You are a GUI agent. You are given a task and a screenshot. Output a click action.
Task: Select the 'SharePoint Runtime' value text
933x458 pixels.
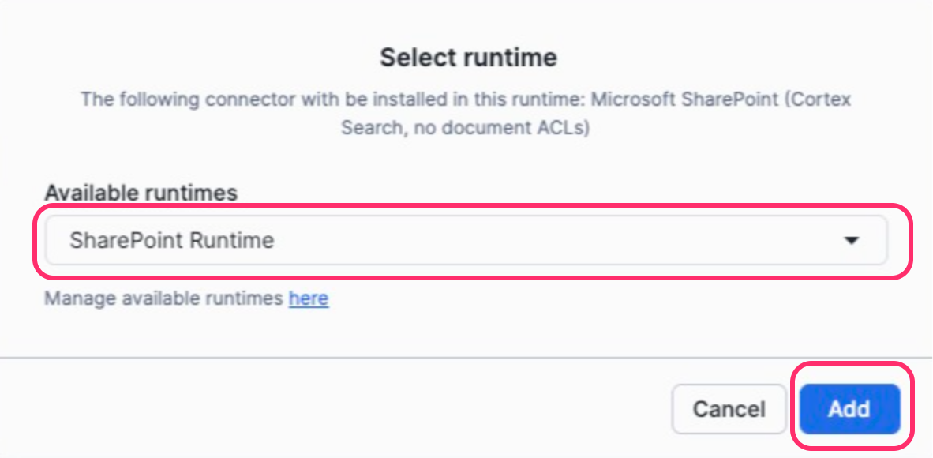pyautogui.click(x=171, y=240)
